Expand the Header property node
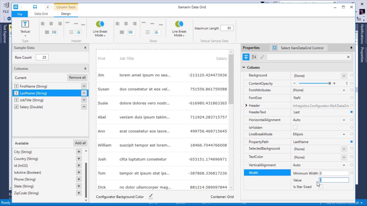 tap(246, 106)
